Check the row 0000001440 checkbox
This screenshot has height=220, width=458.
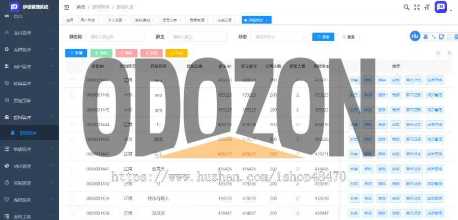(72, 184)
